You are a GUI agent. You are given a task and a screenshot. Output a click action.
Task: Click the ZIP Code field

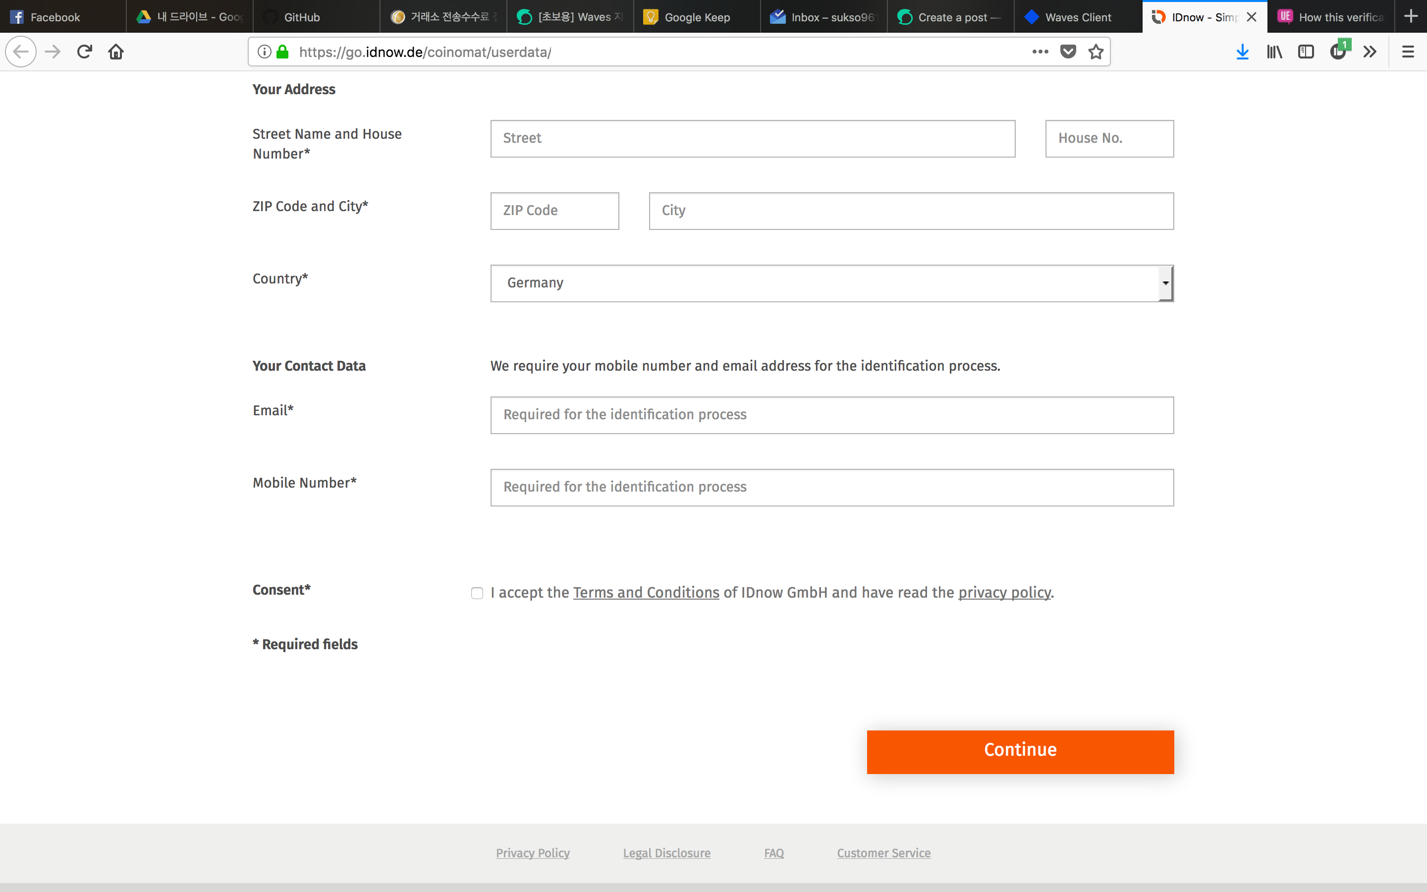pos(554,211)
